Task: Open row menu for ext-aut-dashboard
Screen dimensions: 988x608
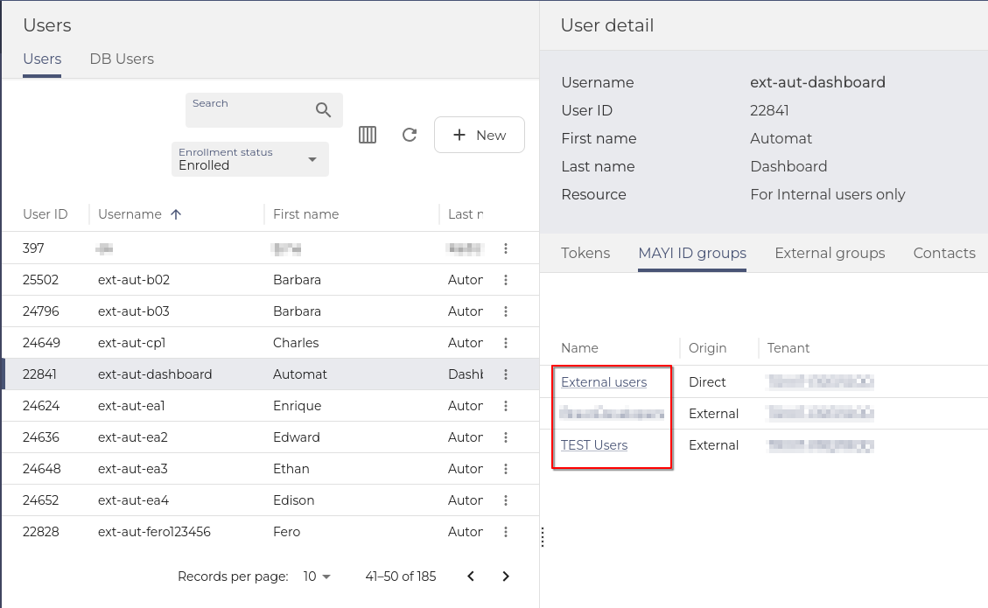Action: [506, 374]
